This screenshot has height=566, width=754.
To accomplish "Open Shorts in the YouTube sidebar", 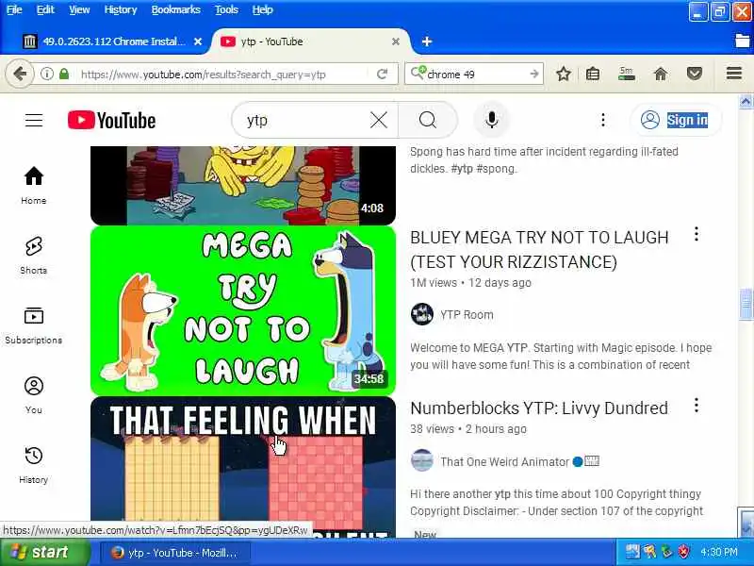I will 34,255.
